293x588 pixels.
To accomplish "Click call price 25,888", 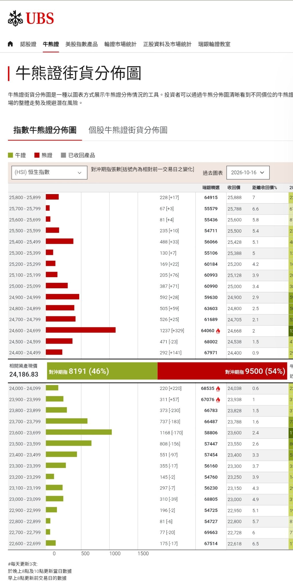I will (235, 198).
